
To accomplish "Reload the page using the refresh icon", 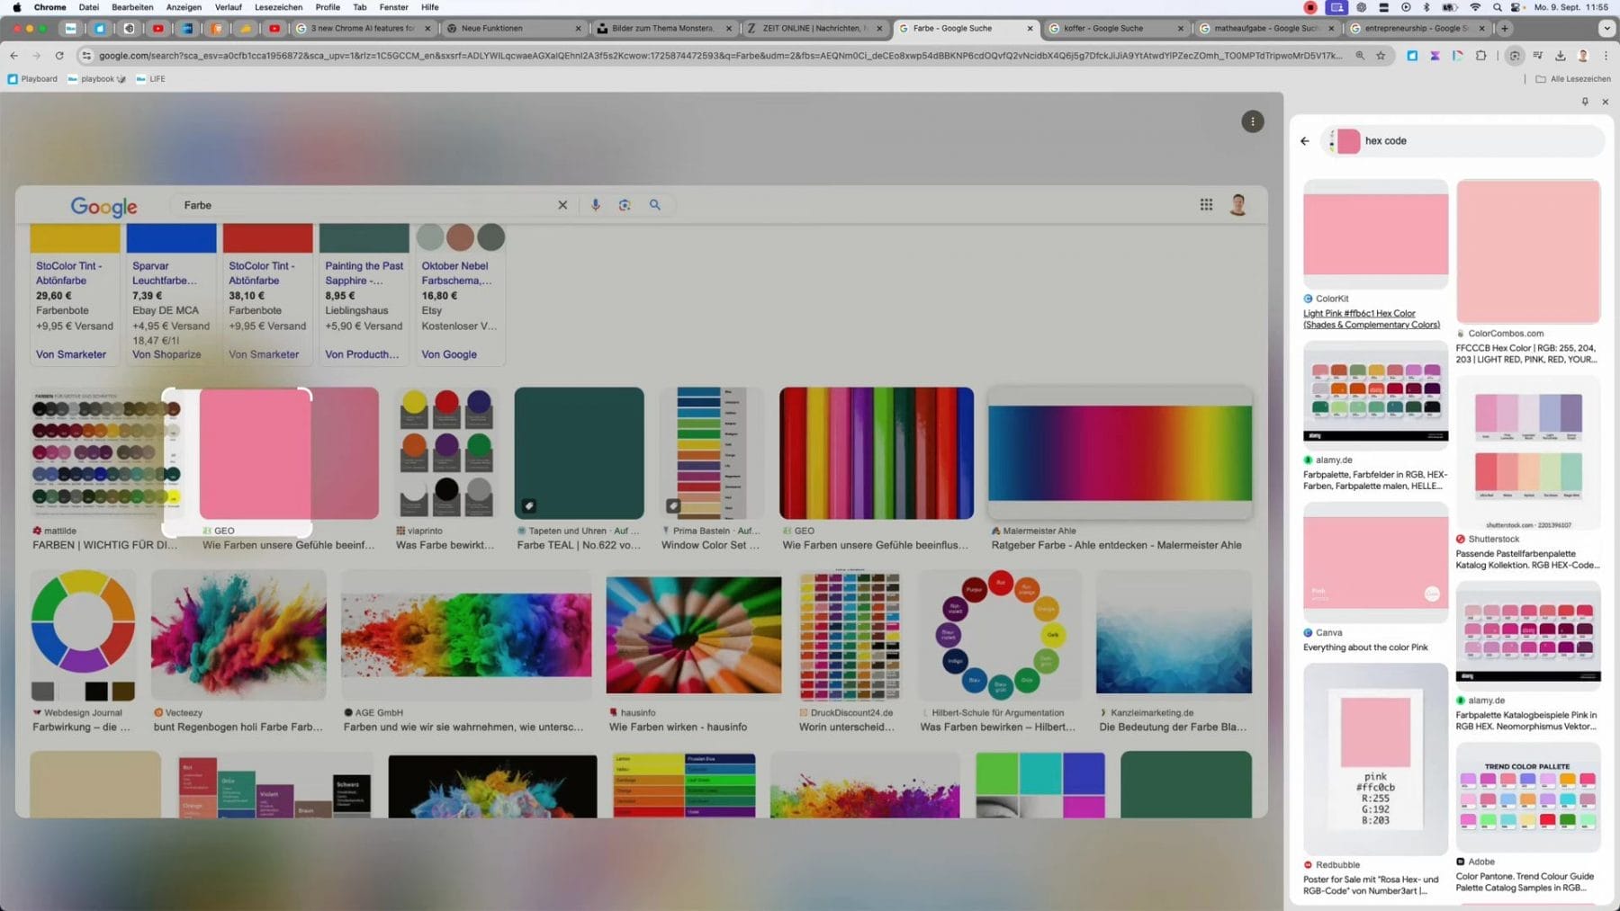I will pyautogui.click(x=59, y=56).
